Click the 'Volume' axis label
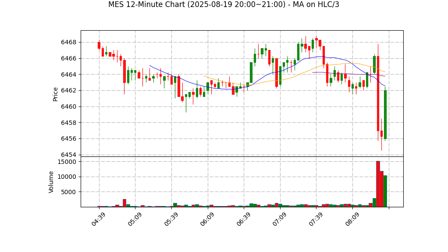This screenshot has width=448, height=252. tap(51, 182)
